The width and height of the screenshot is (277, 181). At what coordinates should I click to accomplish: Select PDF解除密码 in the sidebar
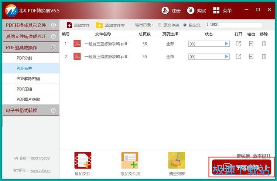pos(31,79)
